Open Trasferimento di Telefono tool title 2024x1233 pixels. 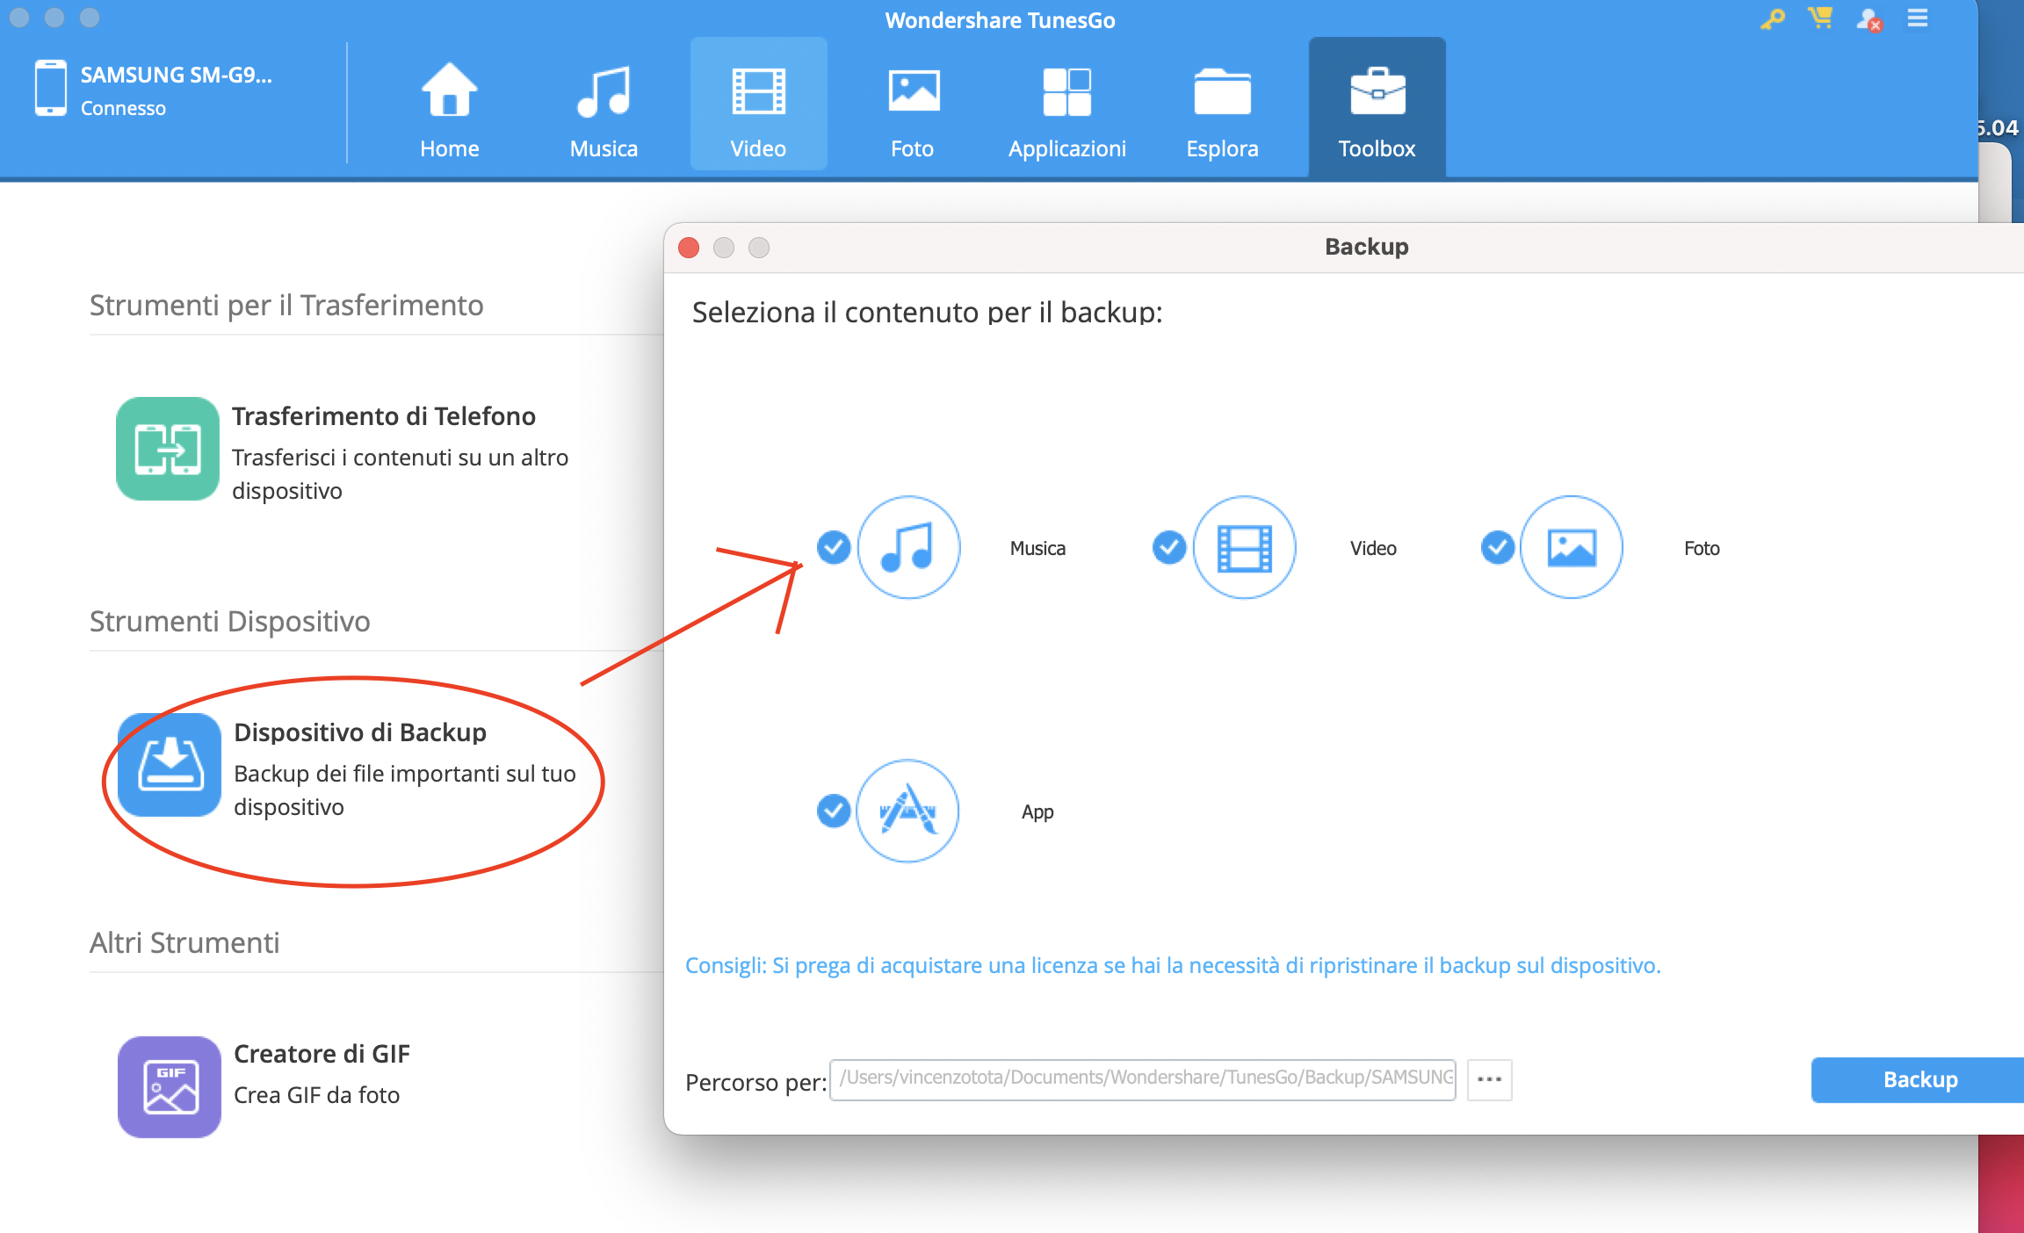click(x=384, y=416)
